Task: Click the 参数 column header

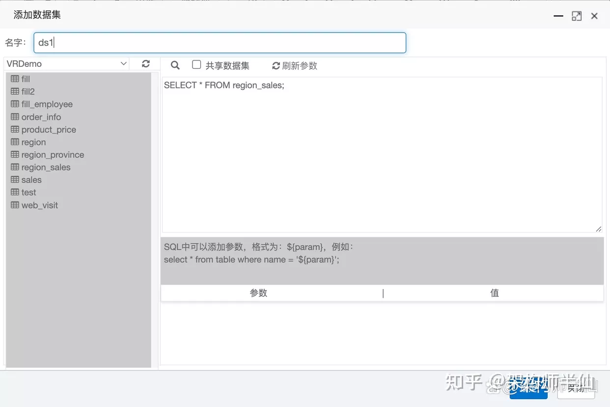Action: pyautogui.click(x=258, y=293)
